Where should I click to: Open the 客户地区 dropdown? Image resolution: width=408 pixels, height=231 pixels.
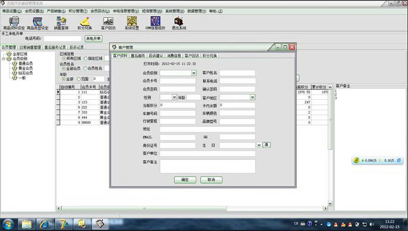252,97
